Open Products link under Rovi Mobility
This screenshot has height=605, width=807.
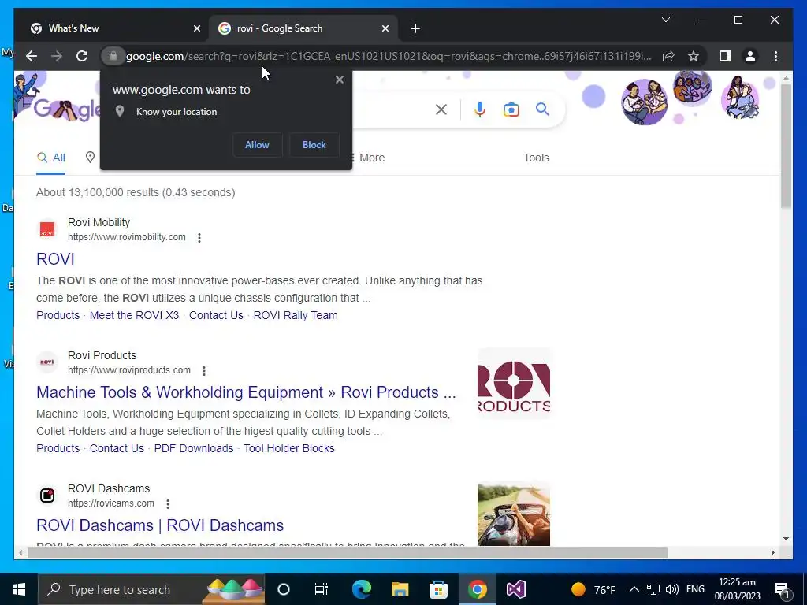[58, 315]
